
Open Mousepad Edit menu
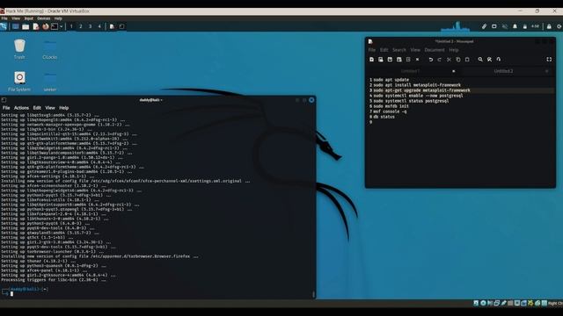(x=384, y=50)
